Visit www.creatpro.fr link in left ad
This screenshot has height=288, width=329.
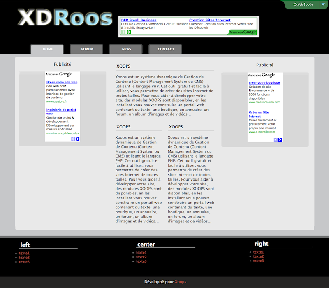coord(57,101)
